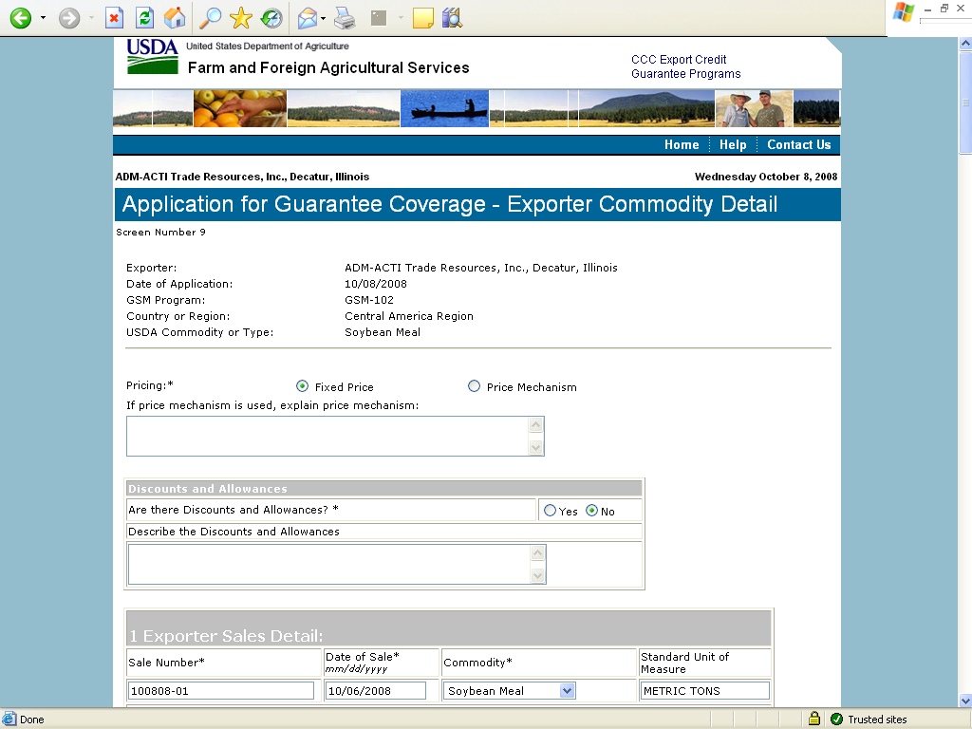Click the 'Farm and Foreign Agricultural Services' title
This screenshot has height=729, width=972.
328,67
